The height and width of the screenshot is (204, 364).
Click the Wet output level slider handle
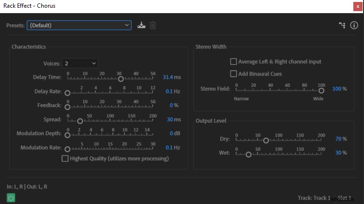click(248, 155)
